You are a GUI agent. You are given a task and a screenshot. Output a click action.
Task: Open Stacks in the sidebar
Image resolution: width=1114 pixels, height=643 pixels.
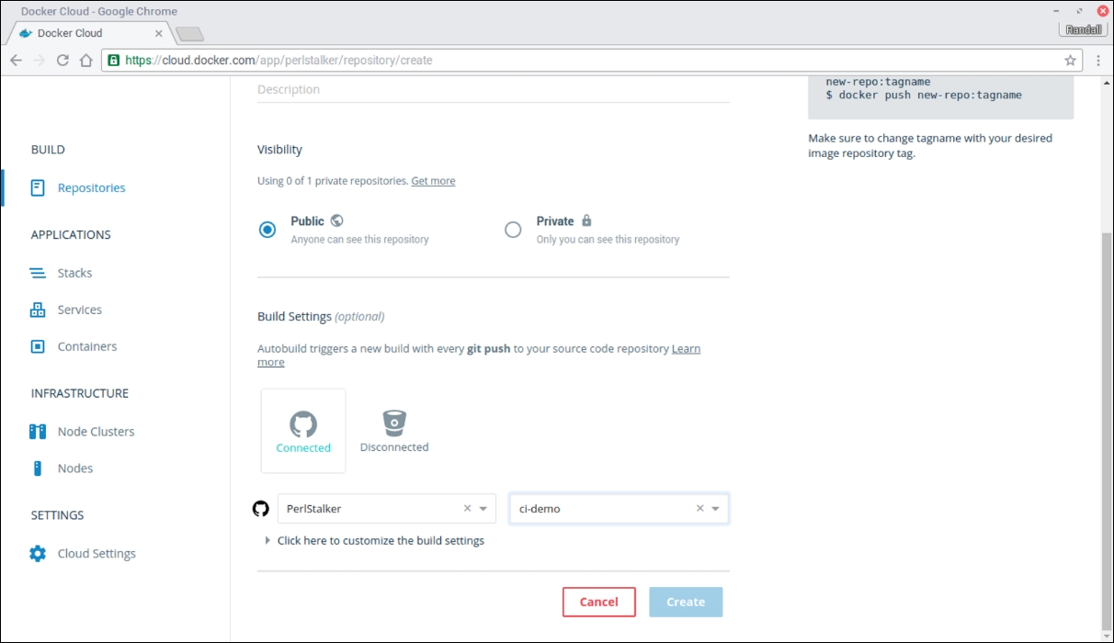(74, 273)
